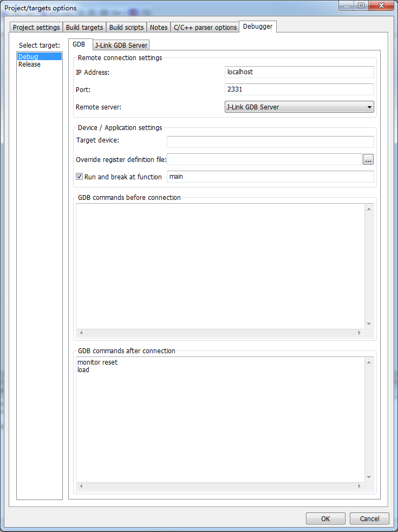Image resolution: width=398 pixels, height=532 pixels.
Task: Click the Port field showing 2331
Action: (x=299, y=89)
